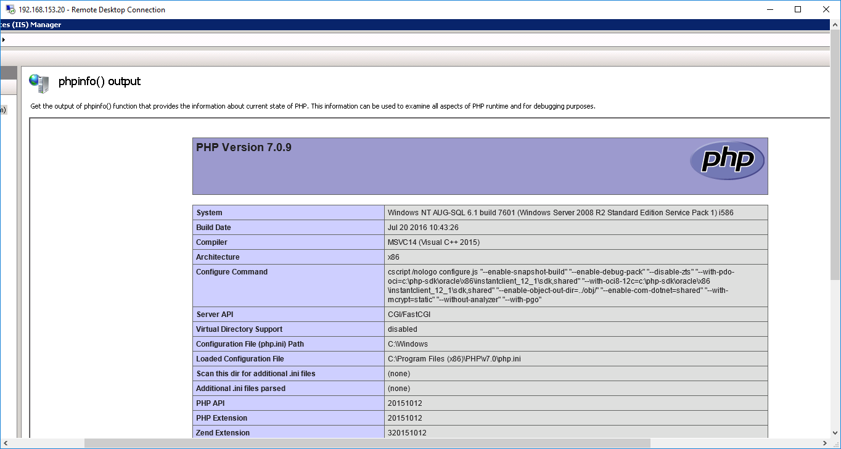Click the 'PHP Extension' row label

click(x=223, y=418)
